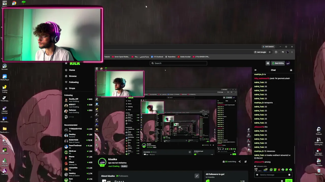325x182 pixels.
Task: Open the Traduire bookmark
Action: 107,57
